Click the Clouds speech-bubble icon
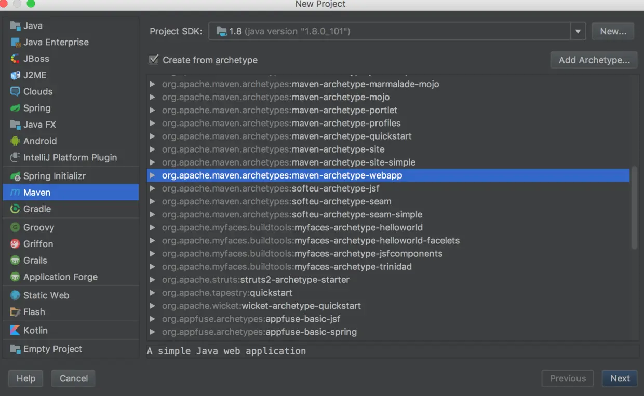Image resolution: width=644 pixels, height=396 pixels. [15, 91]
